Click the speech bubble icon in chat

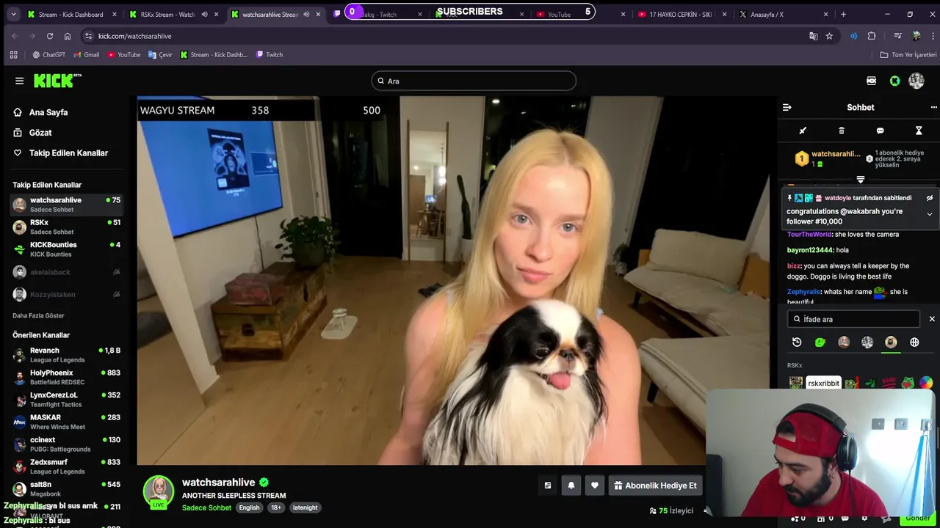tap(880, 131)
